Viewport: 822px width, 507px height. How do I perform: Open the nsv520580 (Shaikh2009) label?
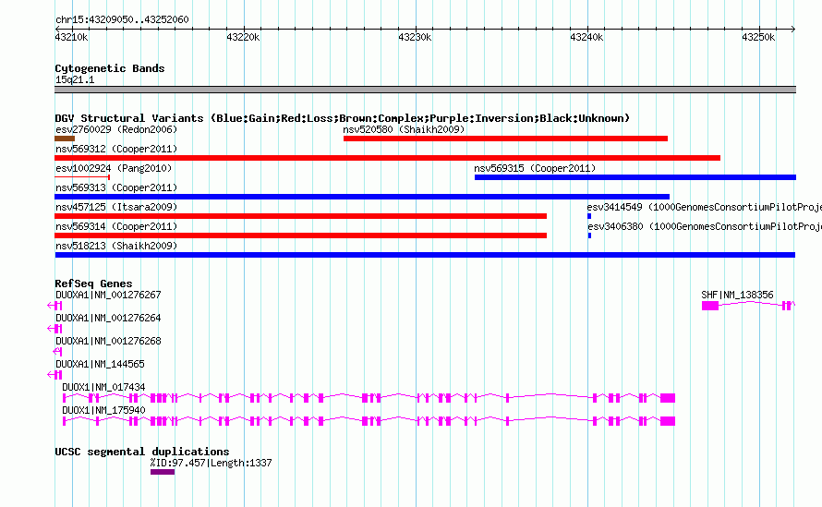[404, 129]
